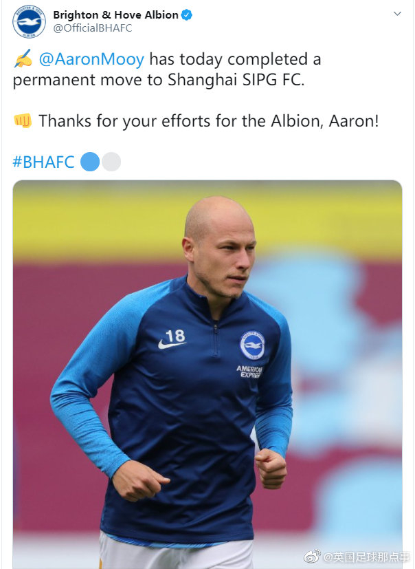Screen dimensions: 415x569
Task: Click the Nike swoosh on the training top
Action: (170, 344)
